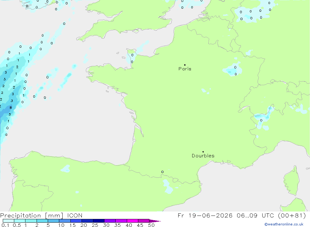Click the '25' legend scale label
The width and height of the screenshot is (310, 227).
[95, 225]
